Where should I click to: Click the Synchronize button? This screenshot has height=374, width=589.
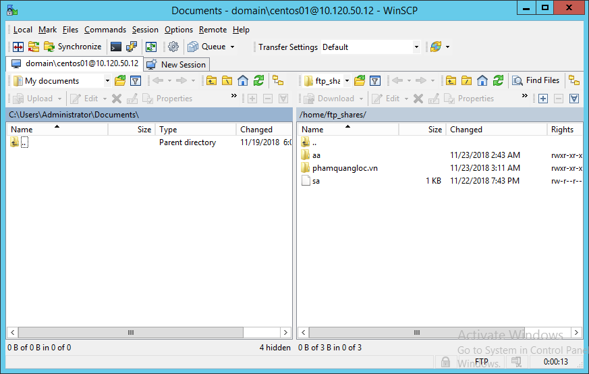click(72, 47)
